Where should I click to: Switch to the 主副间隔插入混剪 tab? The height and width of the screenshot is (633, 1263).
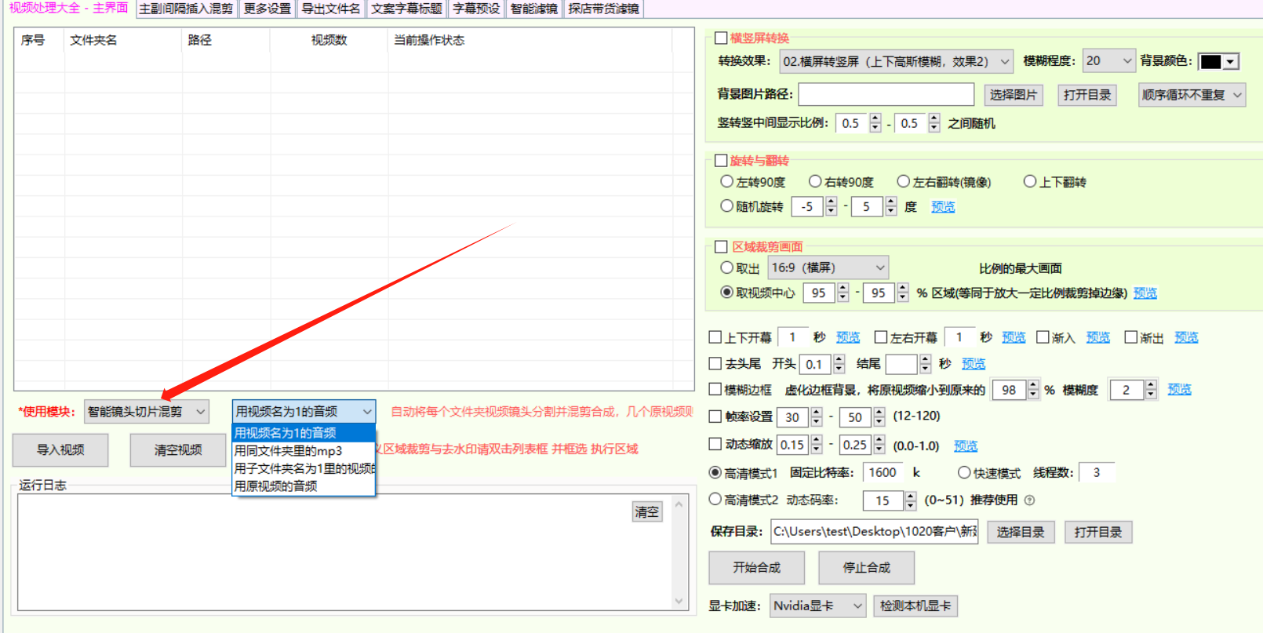[186, 9]
